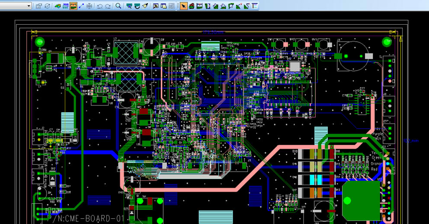Toggle the highlighted Dimensioning Toolbar button
Screen dimensions: 429x224
74,6
